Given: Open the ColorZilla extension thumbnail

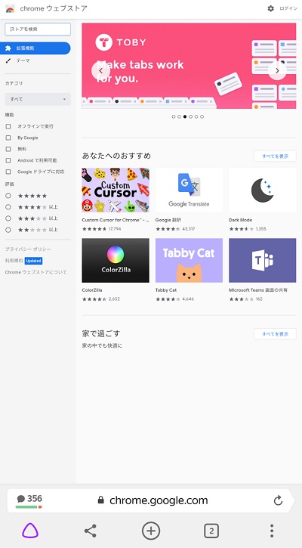Looking at the screenshot, I should click(116, 260).
